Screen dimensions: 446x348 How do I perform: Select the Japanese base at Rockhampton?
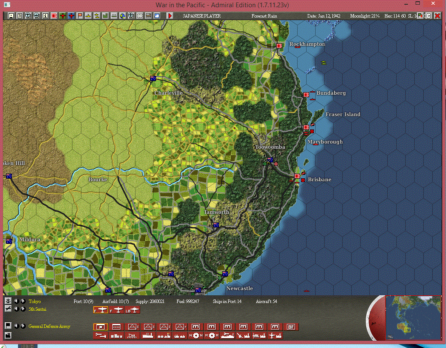tap(279, 45)
